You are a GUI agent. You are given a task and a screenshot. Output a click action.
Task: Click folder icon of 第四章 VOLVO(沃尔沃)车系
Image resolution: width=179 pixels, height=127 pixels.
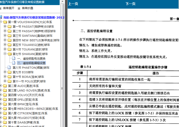(x=5, y=95)
